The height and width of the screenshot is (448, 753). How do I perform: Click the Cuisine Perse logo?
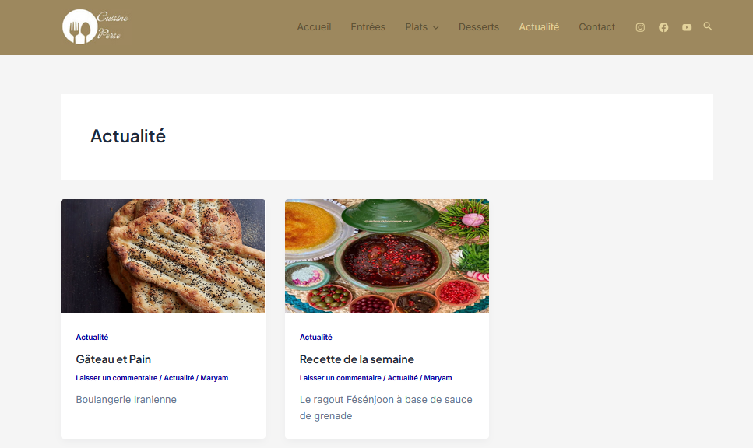pyautogui.click(x=95, y=27)
